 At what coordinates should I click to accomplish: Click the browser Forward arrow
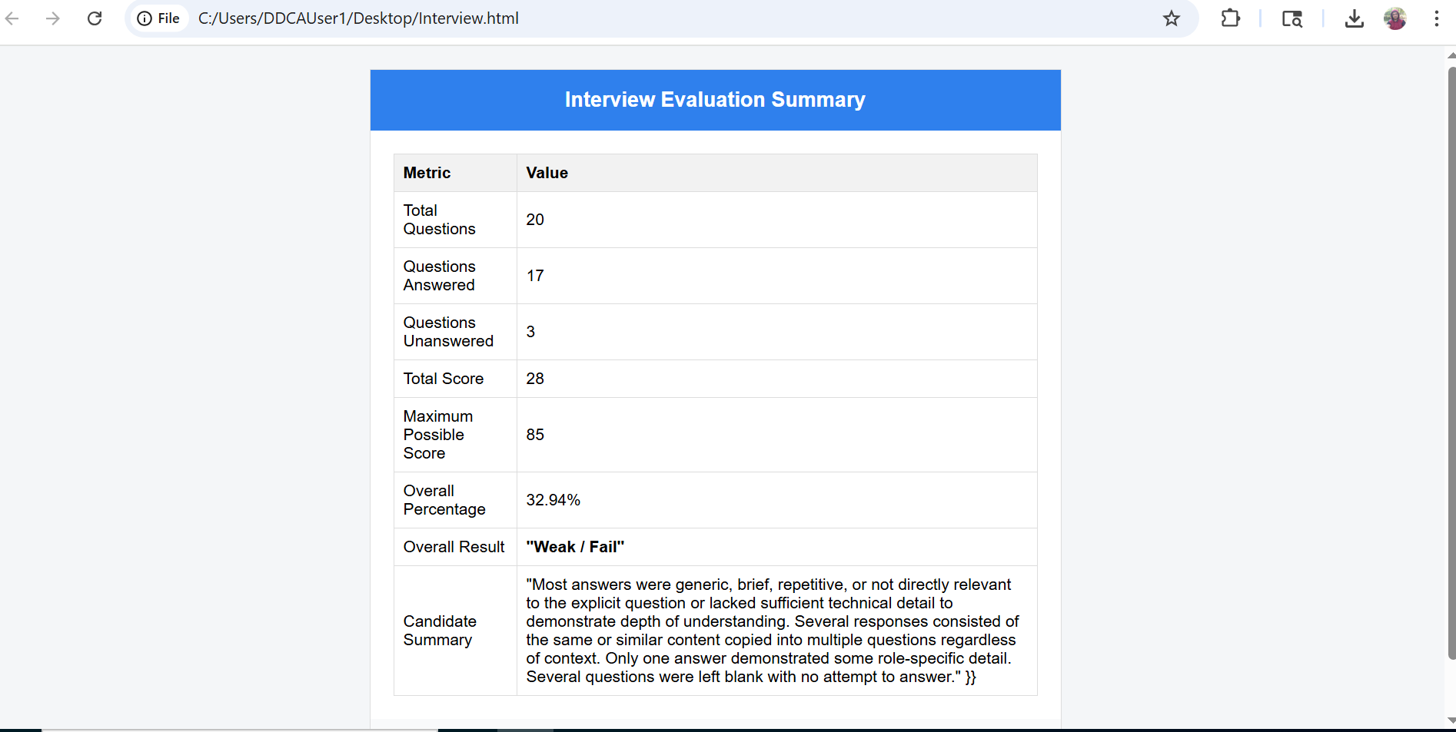pos(52,18)
